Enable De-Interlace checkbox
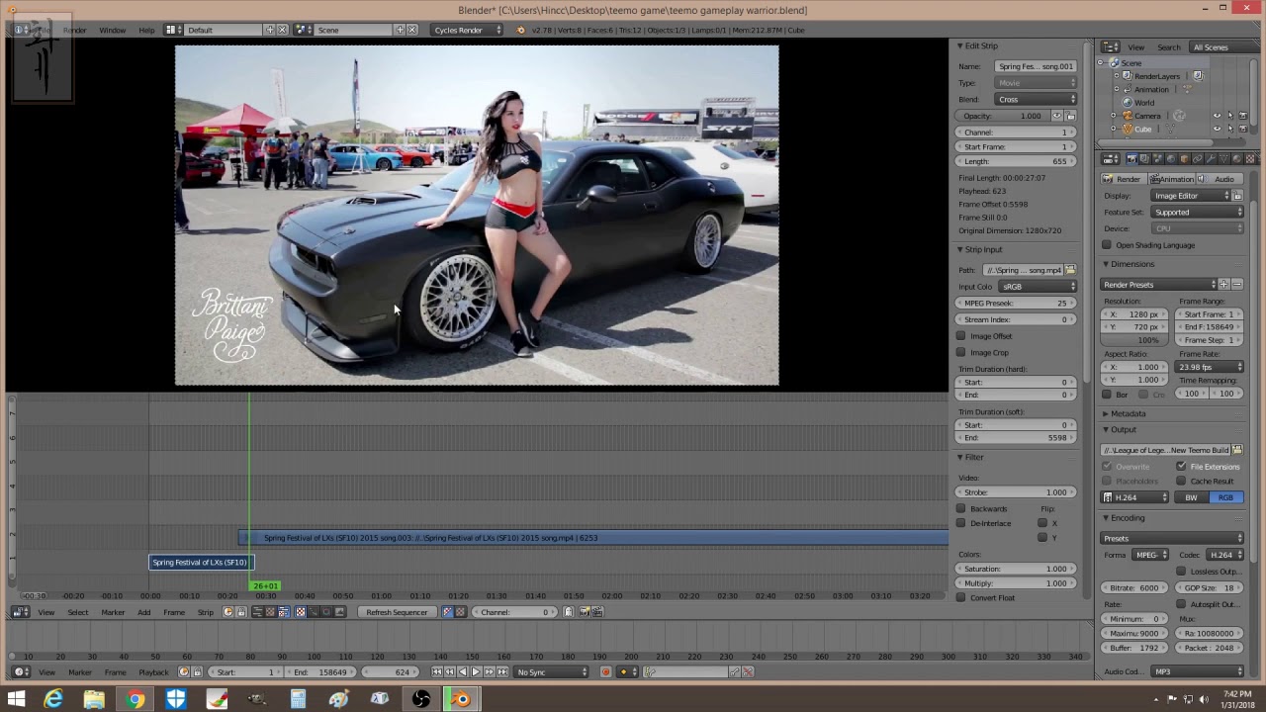This screenshot has width=1266, height=712. click(961, 523)
